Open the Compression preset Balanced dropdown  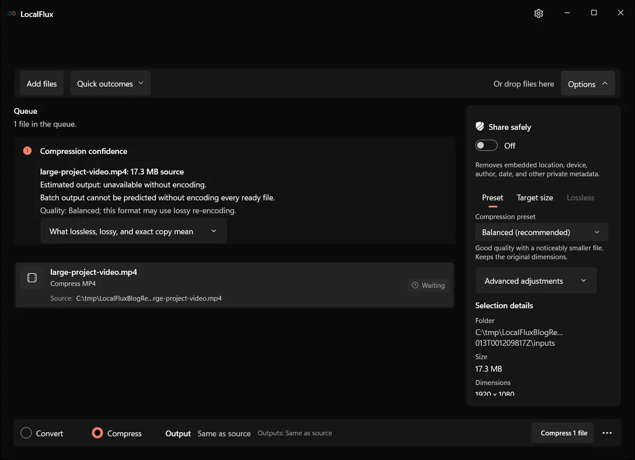point(542,232)
